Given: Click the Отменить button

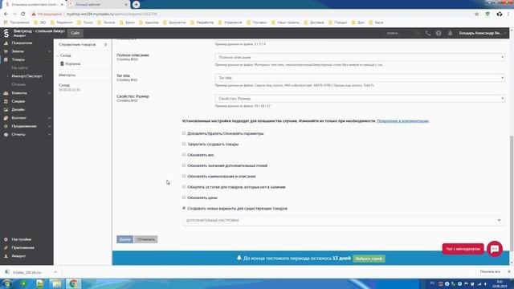Looking at the screenshot, I should tap(146, 239).
